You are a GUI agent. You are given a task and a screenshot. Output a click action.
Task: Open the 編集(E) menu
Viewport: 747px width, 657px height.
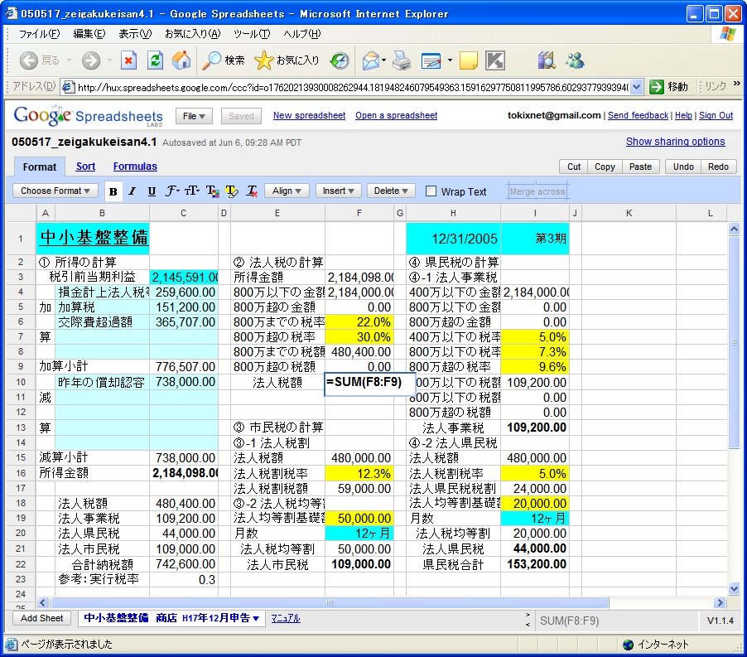[89, 34]
